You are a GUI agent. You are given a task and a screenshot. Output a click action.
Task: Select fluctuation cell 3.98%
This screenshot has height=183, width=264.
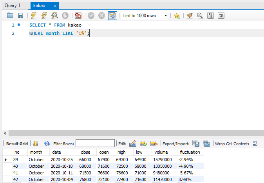[x=190, y=179]
